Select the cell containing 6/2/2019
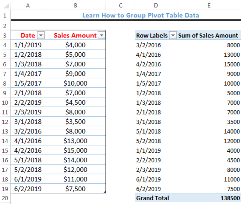This screenshot has height=204, width=244. click(27, 189)
